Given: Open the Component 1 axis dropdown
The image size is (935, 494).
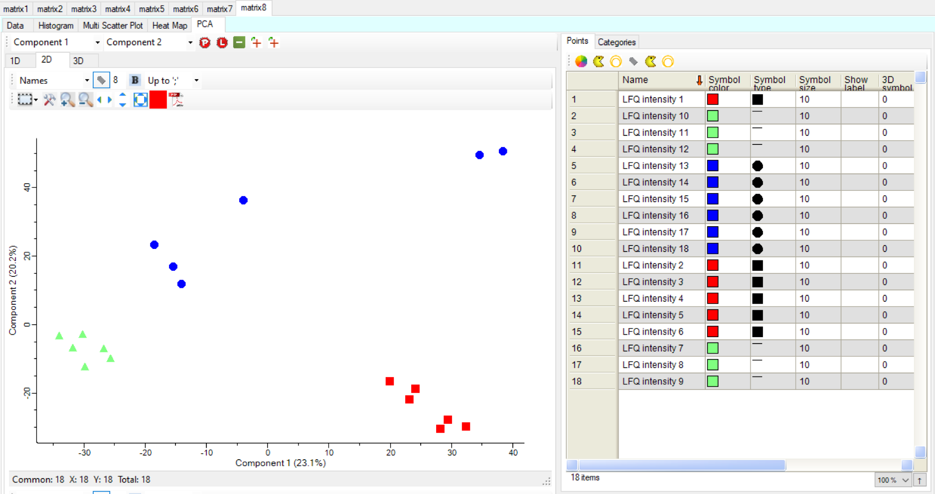Looking at the screenshot, I should (97, 43).
